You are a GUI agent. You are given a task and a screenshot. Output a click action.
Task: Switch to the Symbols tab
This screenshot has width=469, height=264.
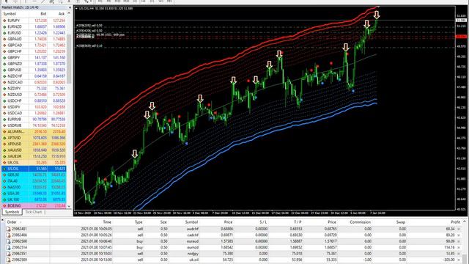click(12, 212)
